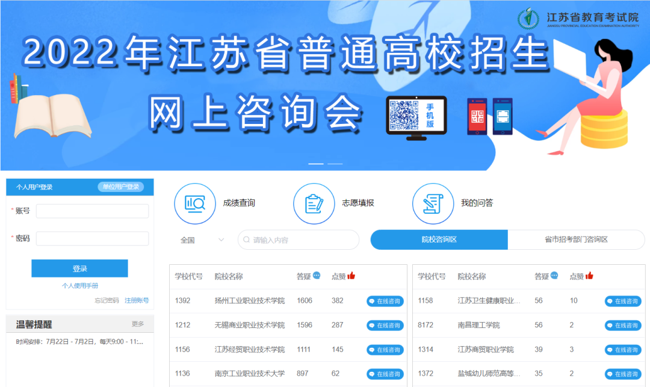The height and width of the screenshot is (387, 650).
Task: Click the blue chat bubble icon beside 答疑 in right table
Action: (x=555, y=276)
